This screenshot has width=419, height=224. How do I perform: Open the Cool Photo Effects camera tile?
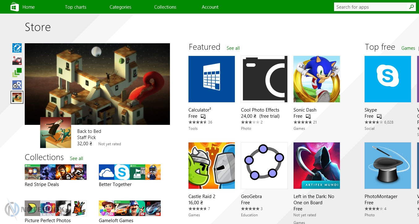coord(264,79)
